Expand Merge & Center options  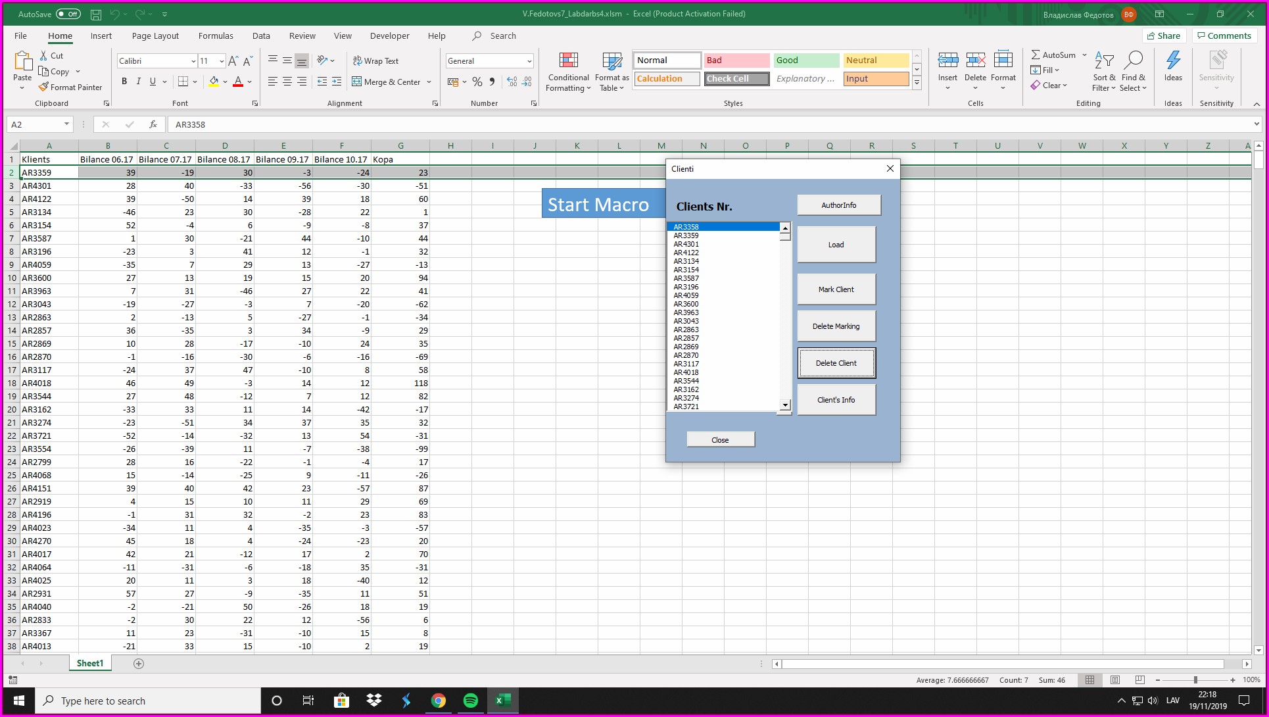[429, 82]
